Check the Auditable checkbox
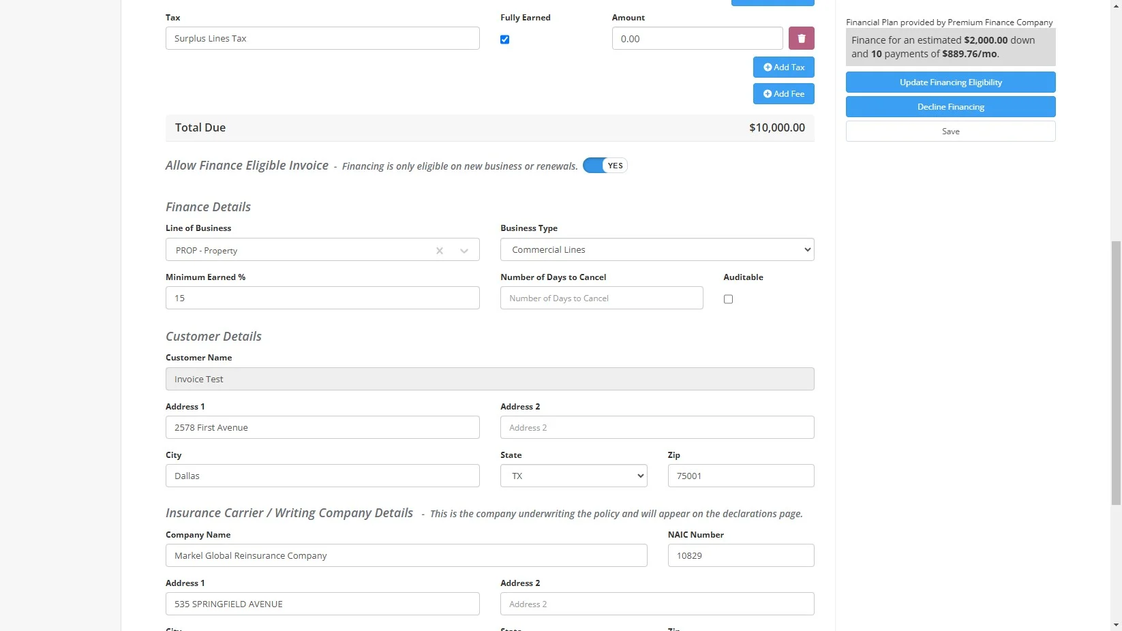The width and height of the screenshot is (1122, 631). coord(728,299)
